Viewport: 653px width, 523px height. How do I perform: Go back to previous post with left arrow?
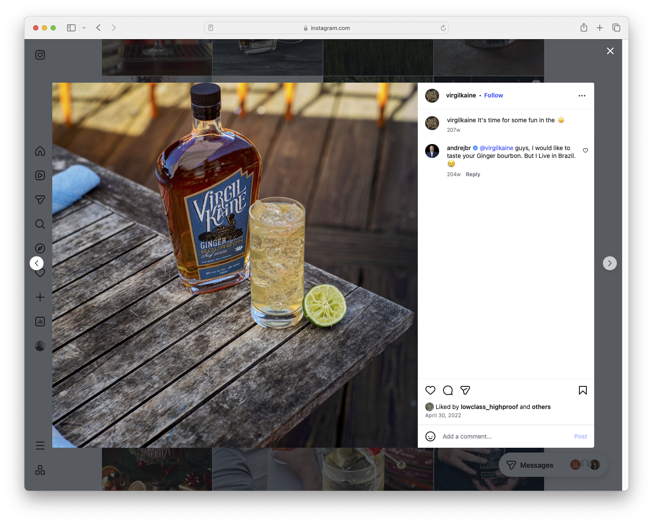click(x=37, y=263)
